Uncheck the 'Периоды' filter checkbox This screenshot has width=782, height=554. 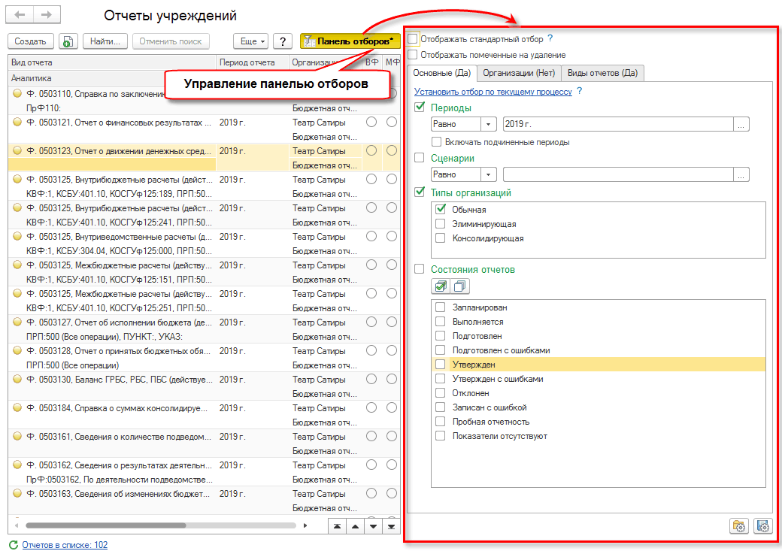(420, 107)
